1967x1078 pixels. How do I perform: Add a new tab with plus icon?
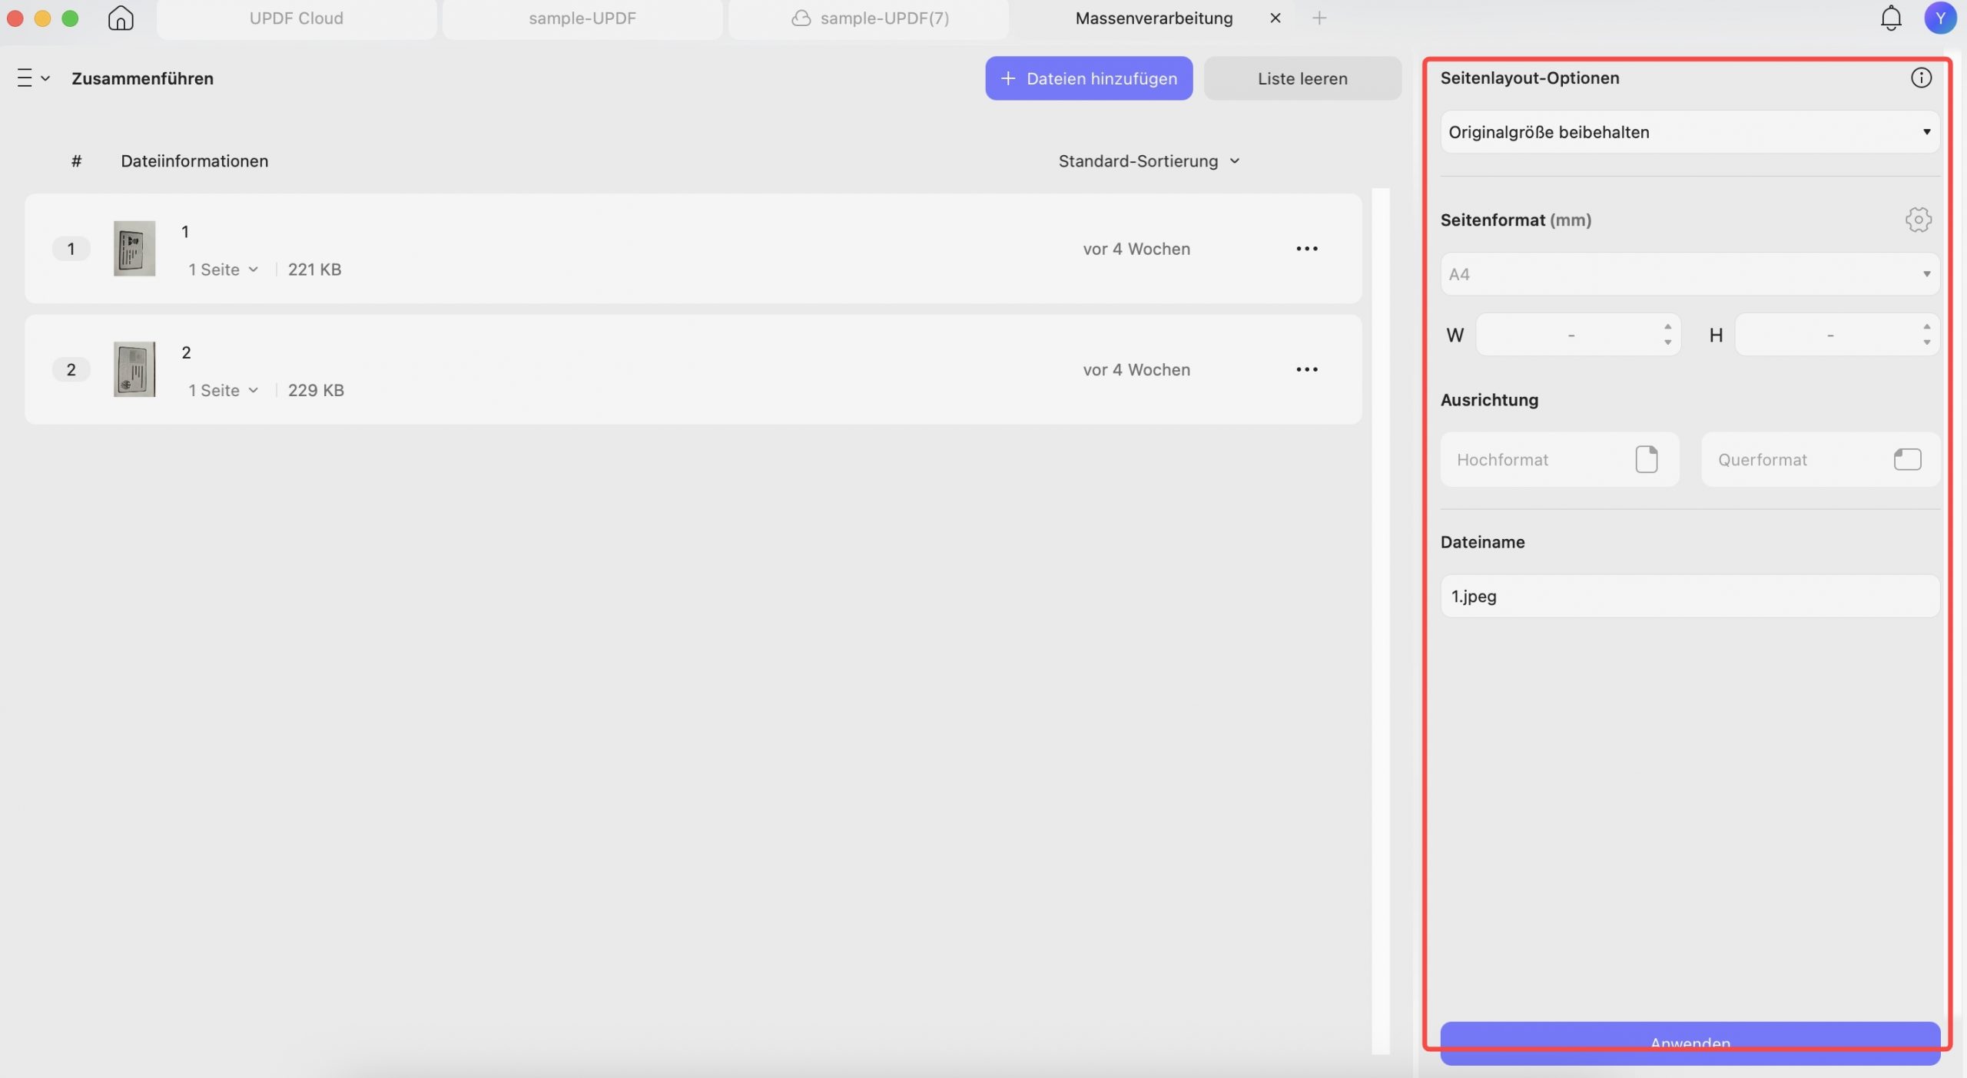[1319, 18]
